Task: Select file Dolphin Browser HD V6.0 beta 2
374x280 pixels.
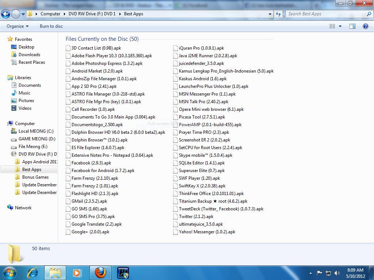Action: 115,132
